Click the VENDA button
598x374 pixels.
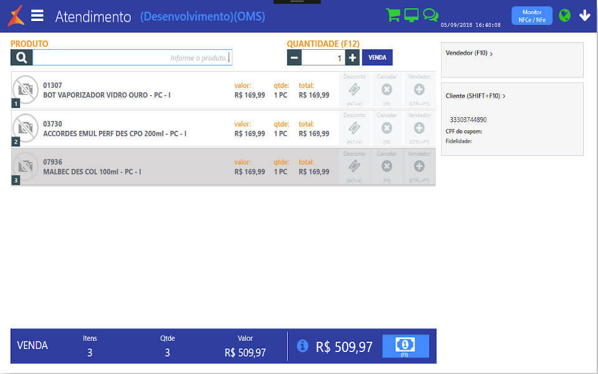point(377,57)
